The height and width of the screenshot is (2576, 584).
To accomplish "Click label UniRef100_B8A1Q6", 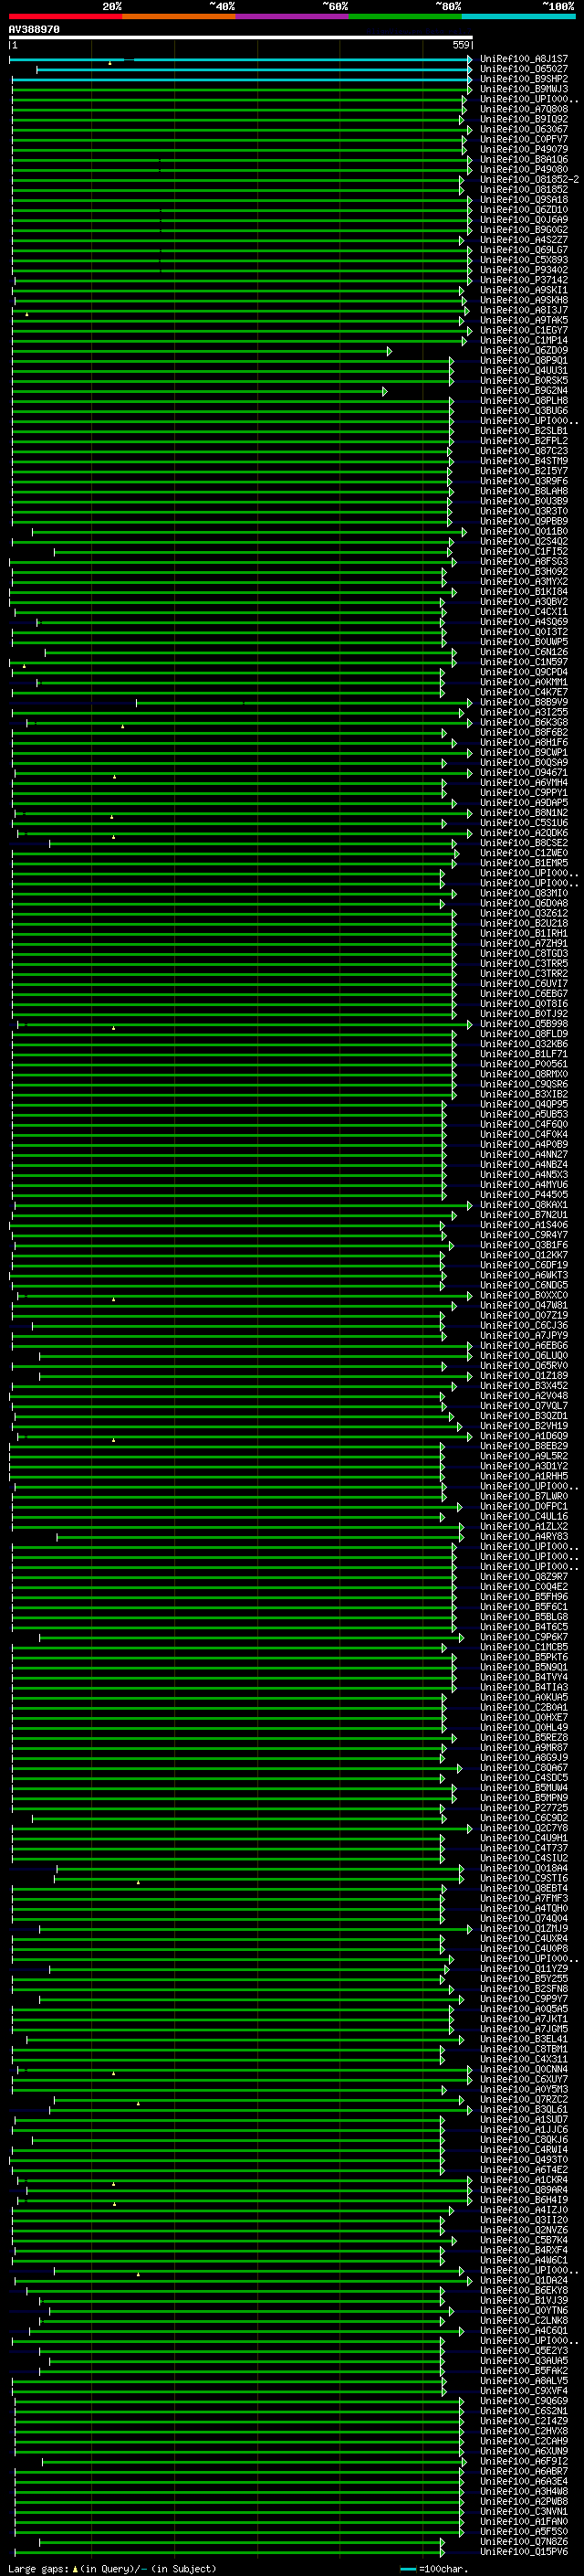I will [524, 160].
